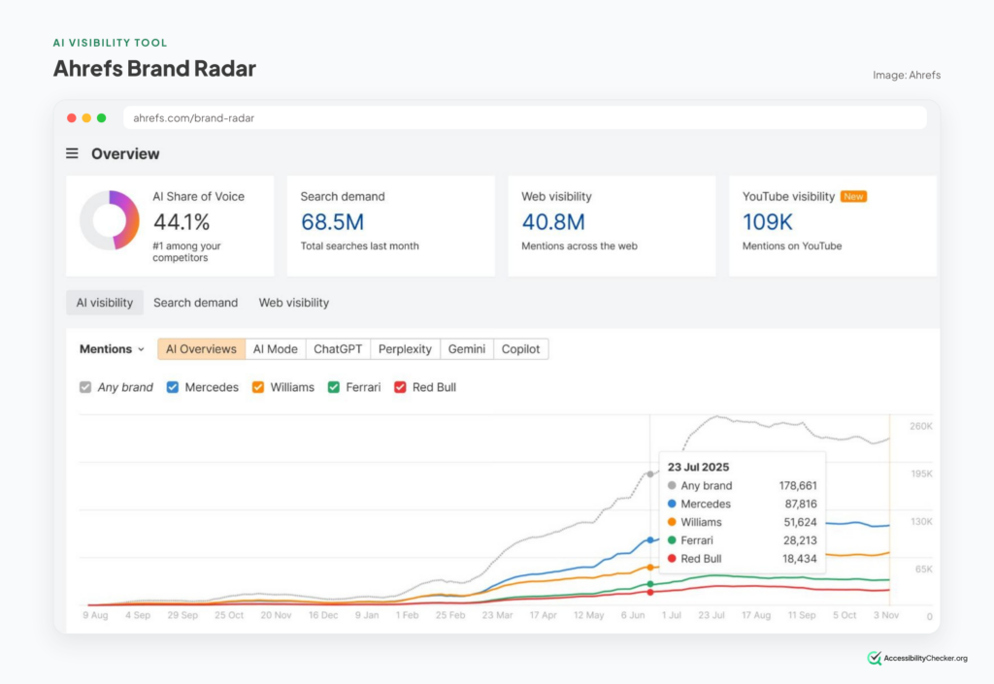Uncheck the Ferrari brand checkbox
Viewport: 994px width, 684px height.
334,387
